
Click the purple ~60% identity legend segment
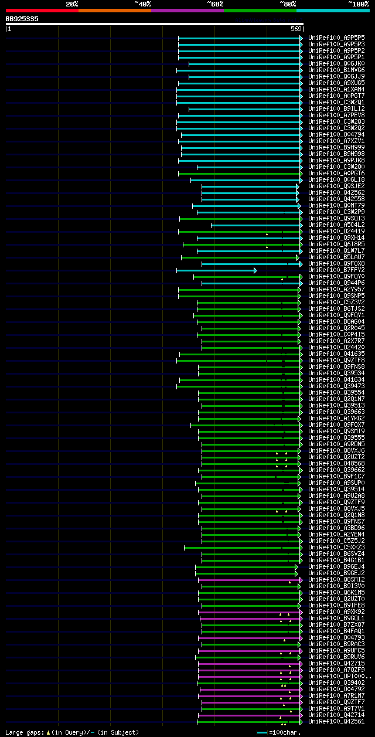187,10
